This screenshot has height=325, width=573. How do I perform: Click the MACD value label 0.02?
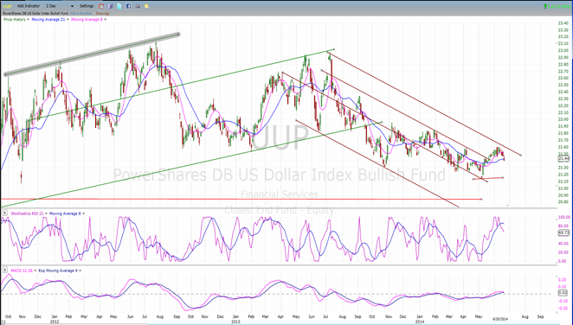(x=563, y=292)
